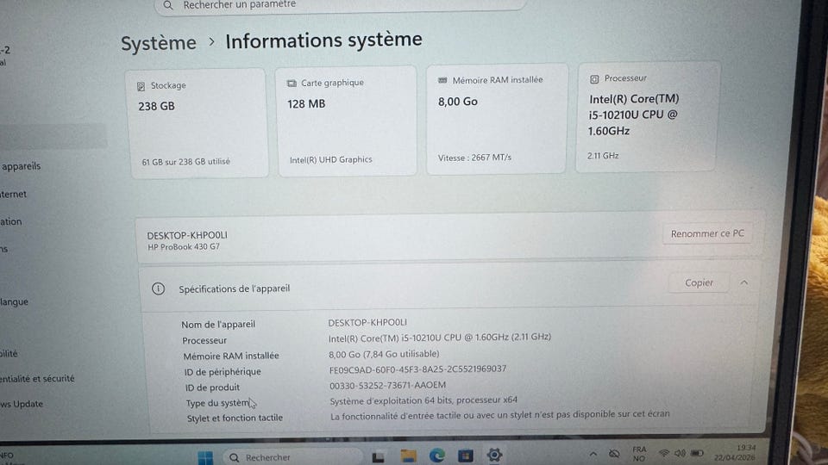Open the Stockage card
The height and width of the screenshot is (465, 828).
[x=198, y=122]
